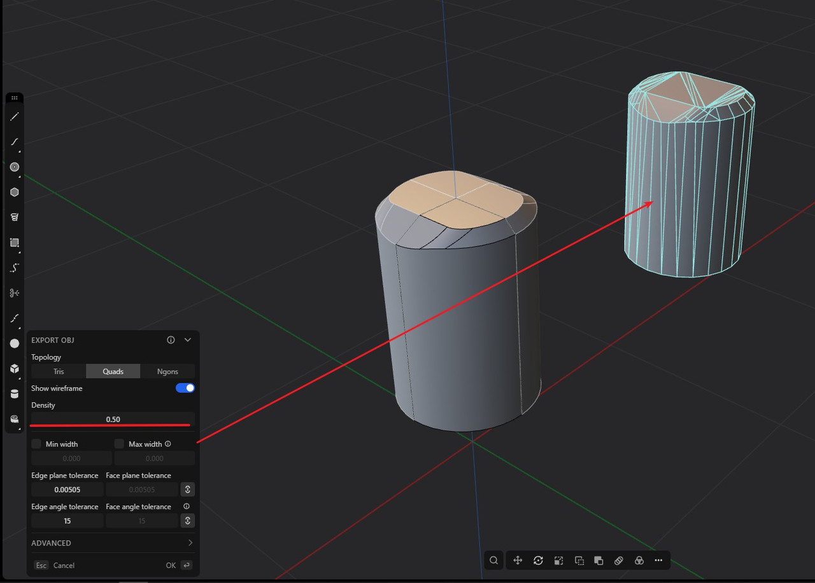The height and width of the screenshot is (583, 815).
Task: Select the curve tool in left toolbar
Action: [x=15, y=142]
